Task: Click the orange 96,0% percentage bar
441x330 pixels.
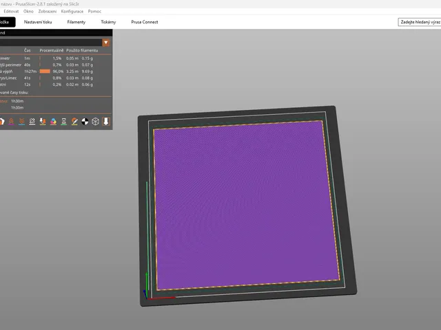Action: click(45, 71)
